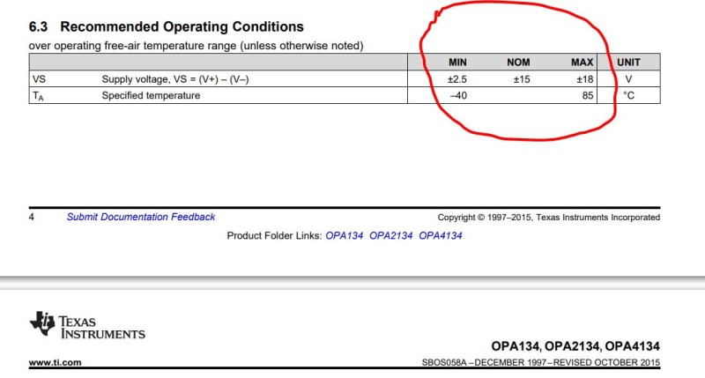Open the OPA134 product folder link

pyautogui.click(x=344, y=235)
